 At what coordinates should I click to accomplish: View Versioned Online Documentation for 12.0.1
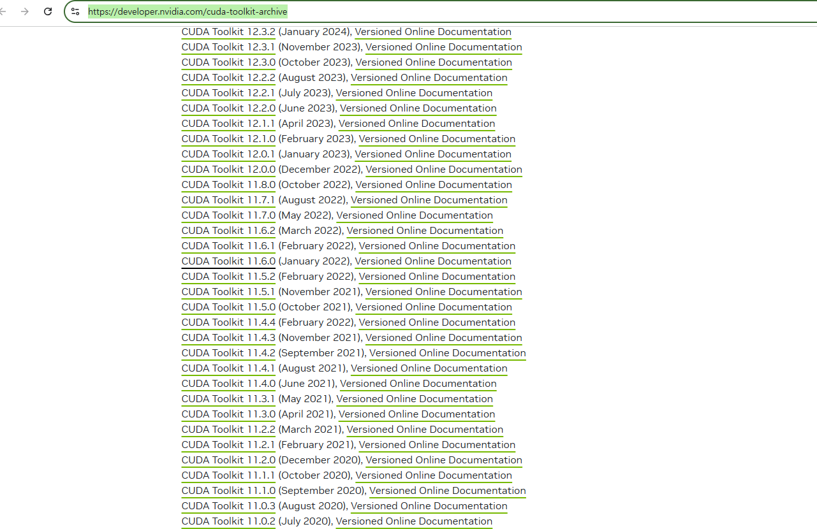pos(433,154)
